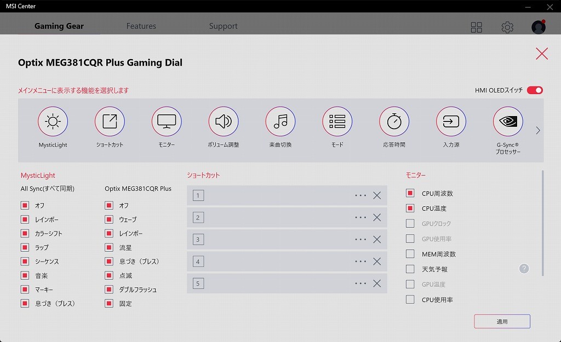Switch to Features tab
The image size is (561, 342).
[x=141, y=26]
